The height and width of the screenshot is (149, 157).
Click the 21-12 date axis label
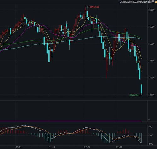pyautogui.click(x=52, y=147)
